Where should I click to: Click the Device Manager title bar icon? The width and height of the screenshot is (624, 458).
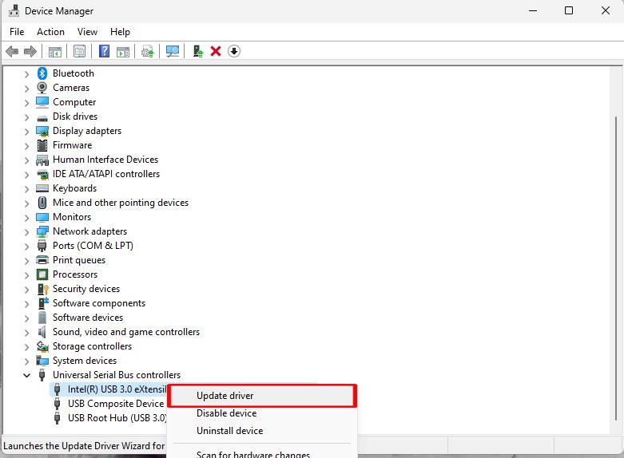[x=14, y=10]
